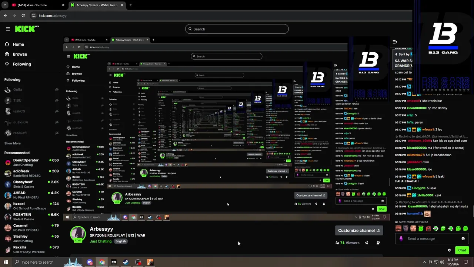Click the Send a message field
Screen dimensions: 474x267
[431, 238]
